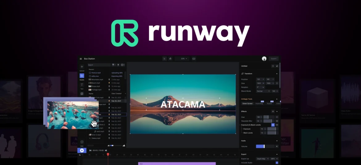Click upload pin icon next to Mountains.mp4

coord(109,79)
